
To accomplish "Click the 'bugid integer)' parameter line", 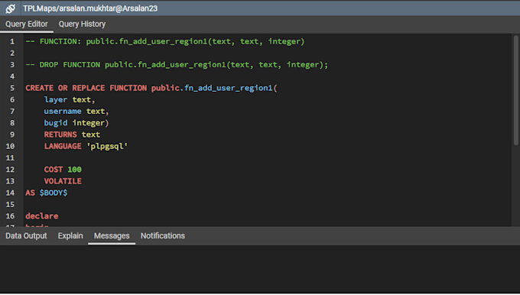I will [76, 123].
